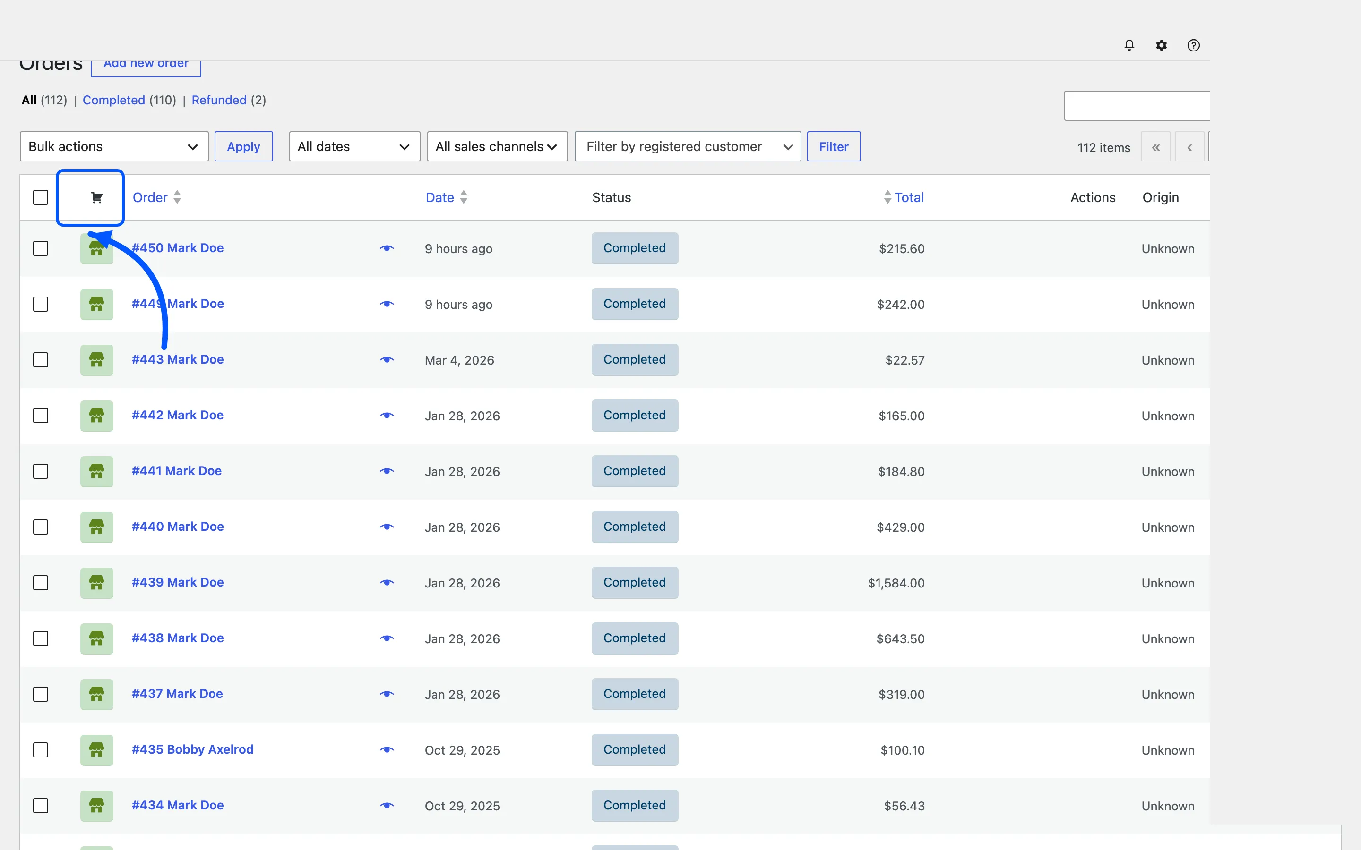
Task: Click the Completed status of order #443
Action: pos(634,359)
